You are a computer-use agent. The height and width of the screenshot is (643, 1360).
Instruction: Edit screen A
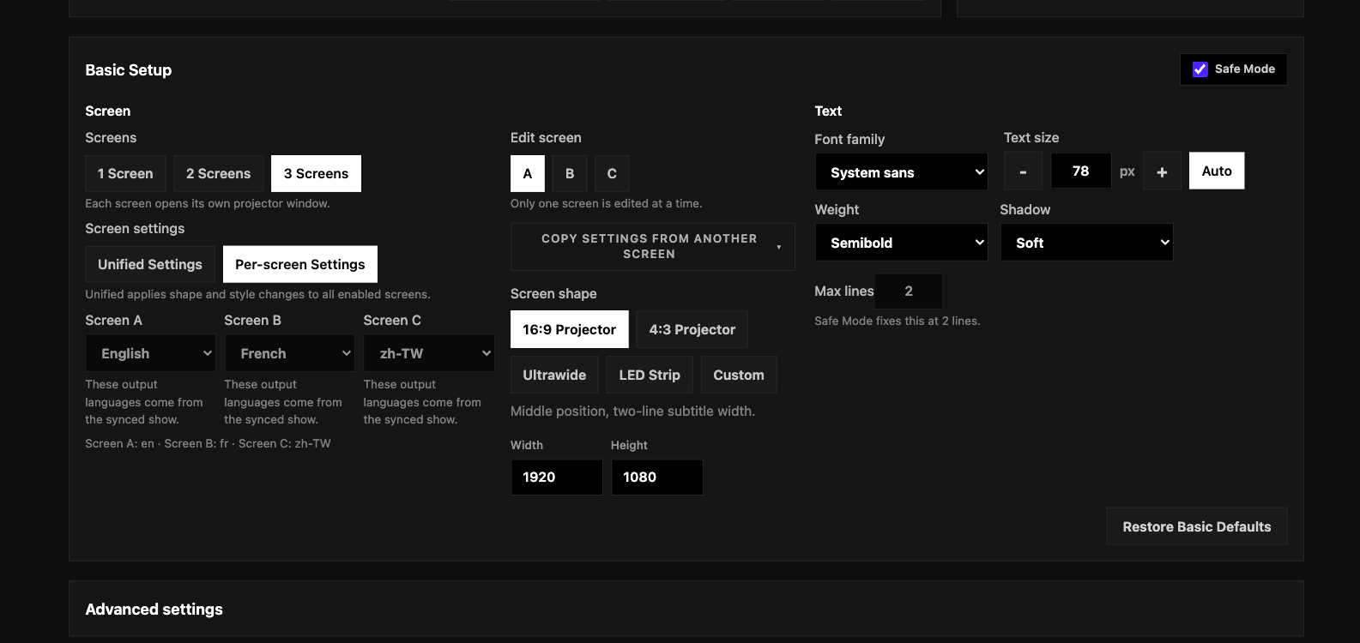point(528,173)
